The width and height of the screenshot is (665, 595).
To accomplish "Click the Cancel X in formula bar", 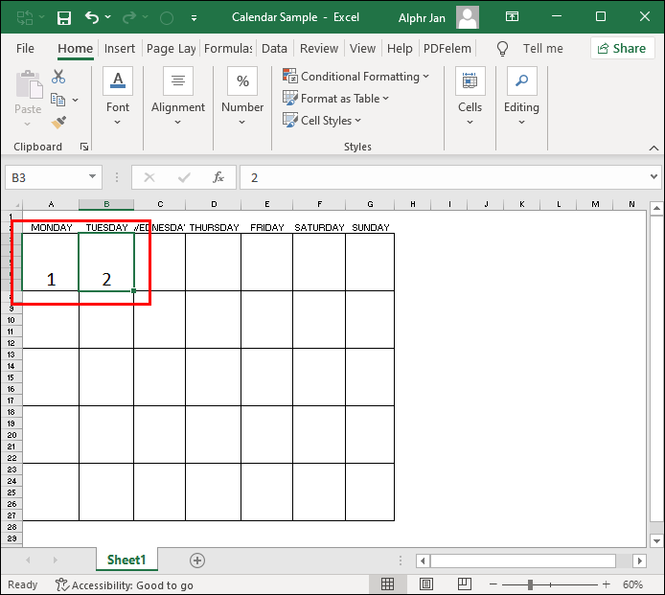I will [x=149, y=177].
